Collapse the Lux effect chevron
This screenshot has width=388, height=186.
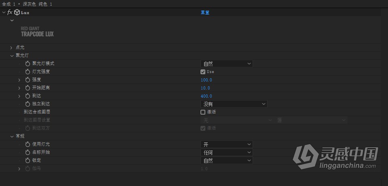[x=4, y=13]
